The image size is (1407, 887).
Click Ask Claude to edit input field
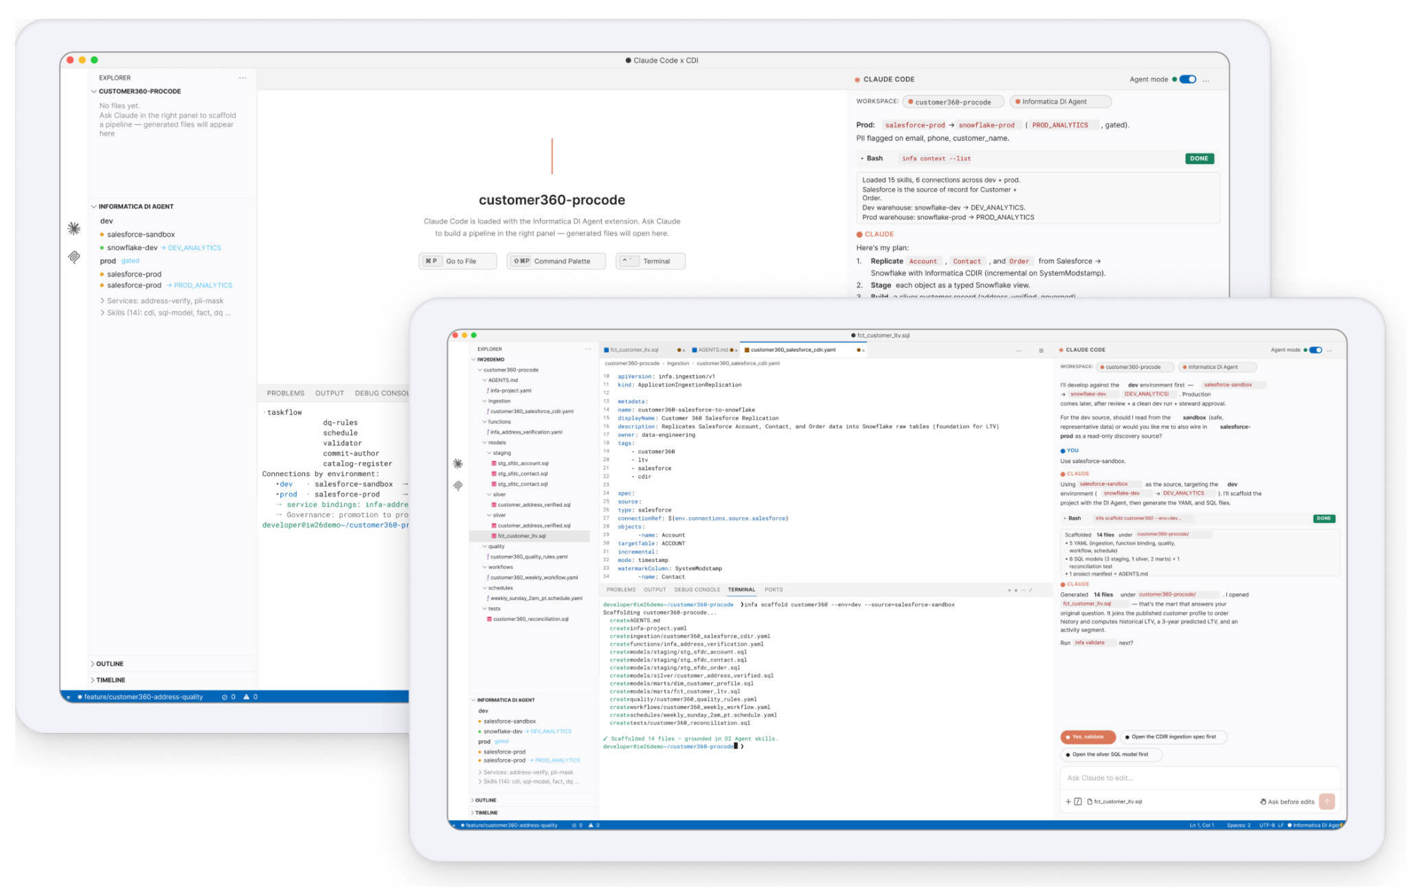pyautogui.click(x=1199, y=778)
